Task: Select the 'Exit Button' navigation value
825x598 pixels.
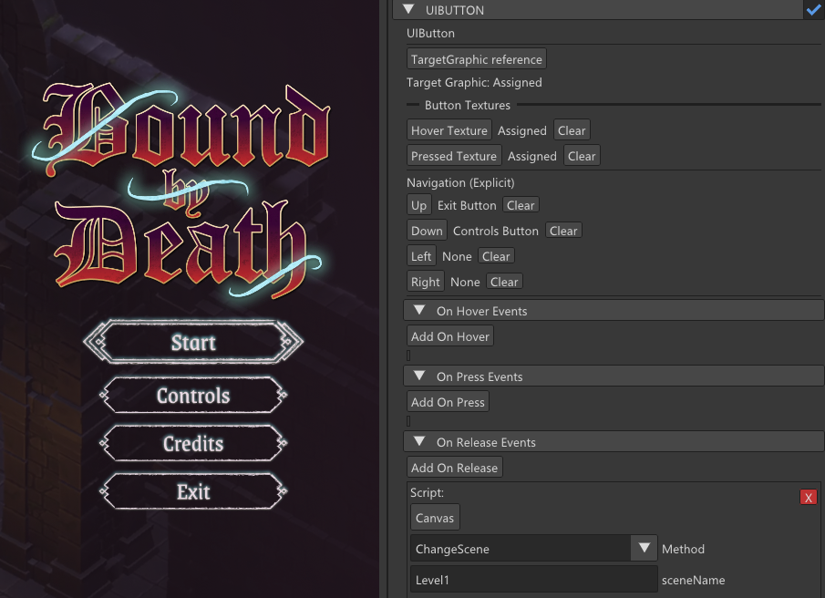Action: click(x=467, y=205)
